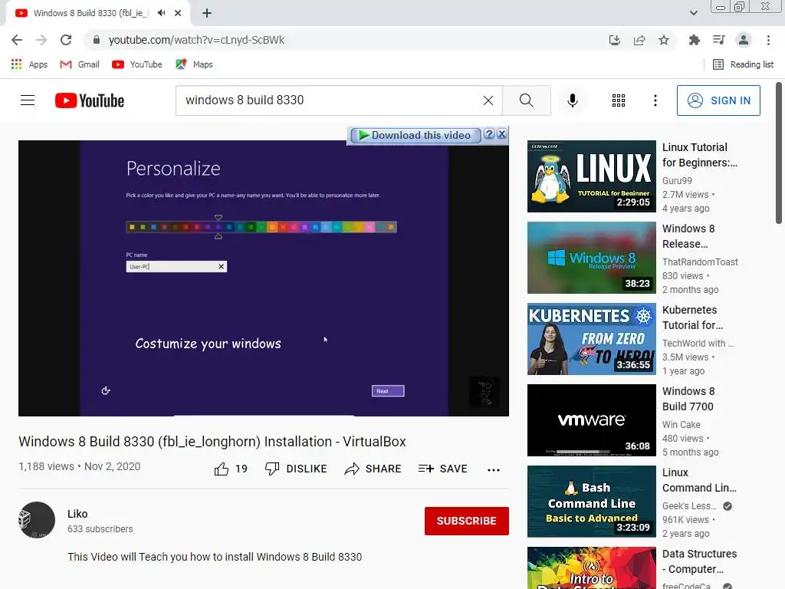Bookmark this page with the star
This screenshot has width=785, height=589.
click(664, 40)
